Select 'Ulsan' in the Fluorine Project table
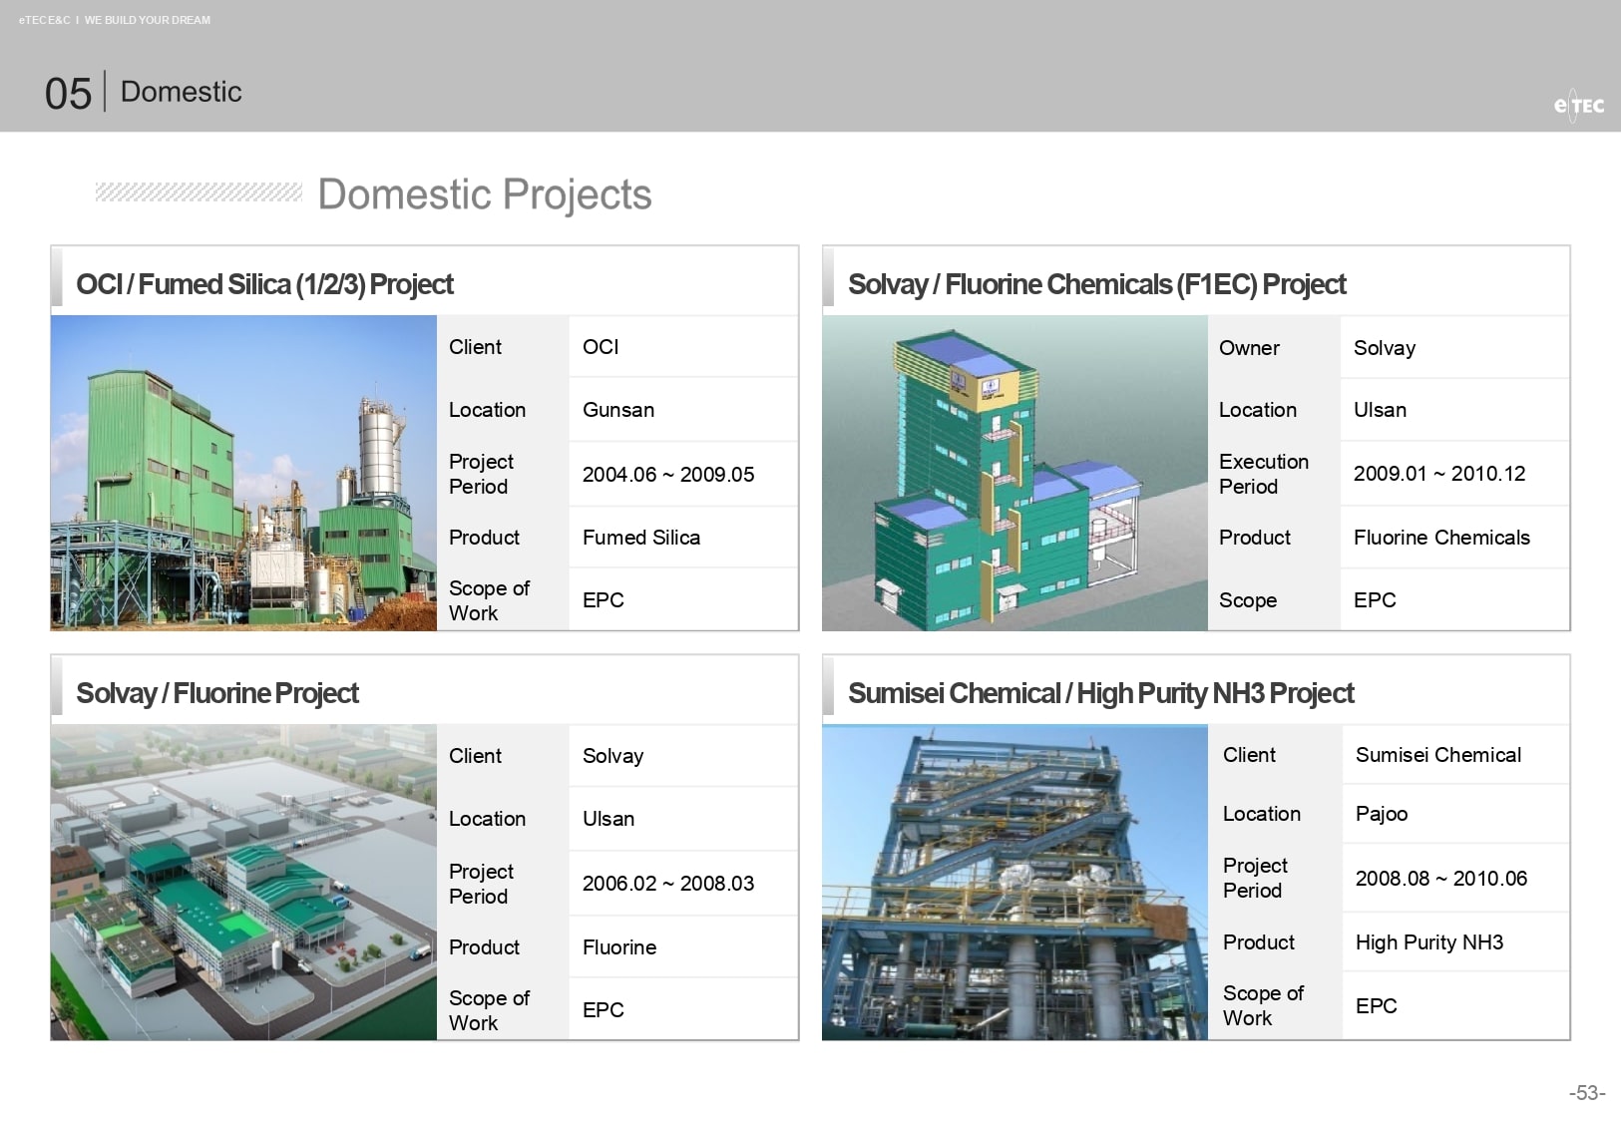The height and width of the screenshot is (1122, 1621). pyautogui.click(x=608, y=819)
